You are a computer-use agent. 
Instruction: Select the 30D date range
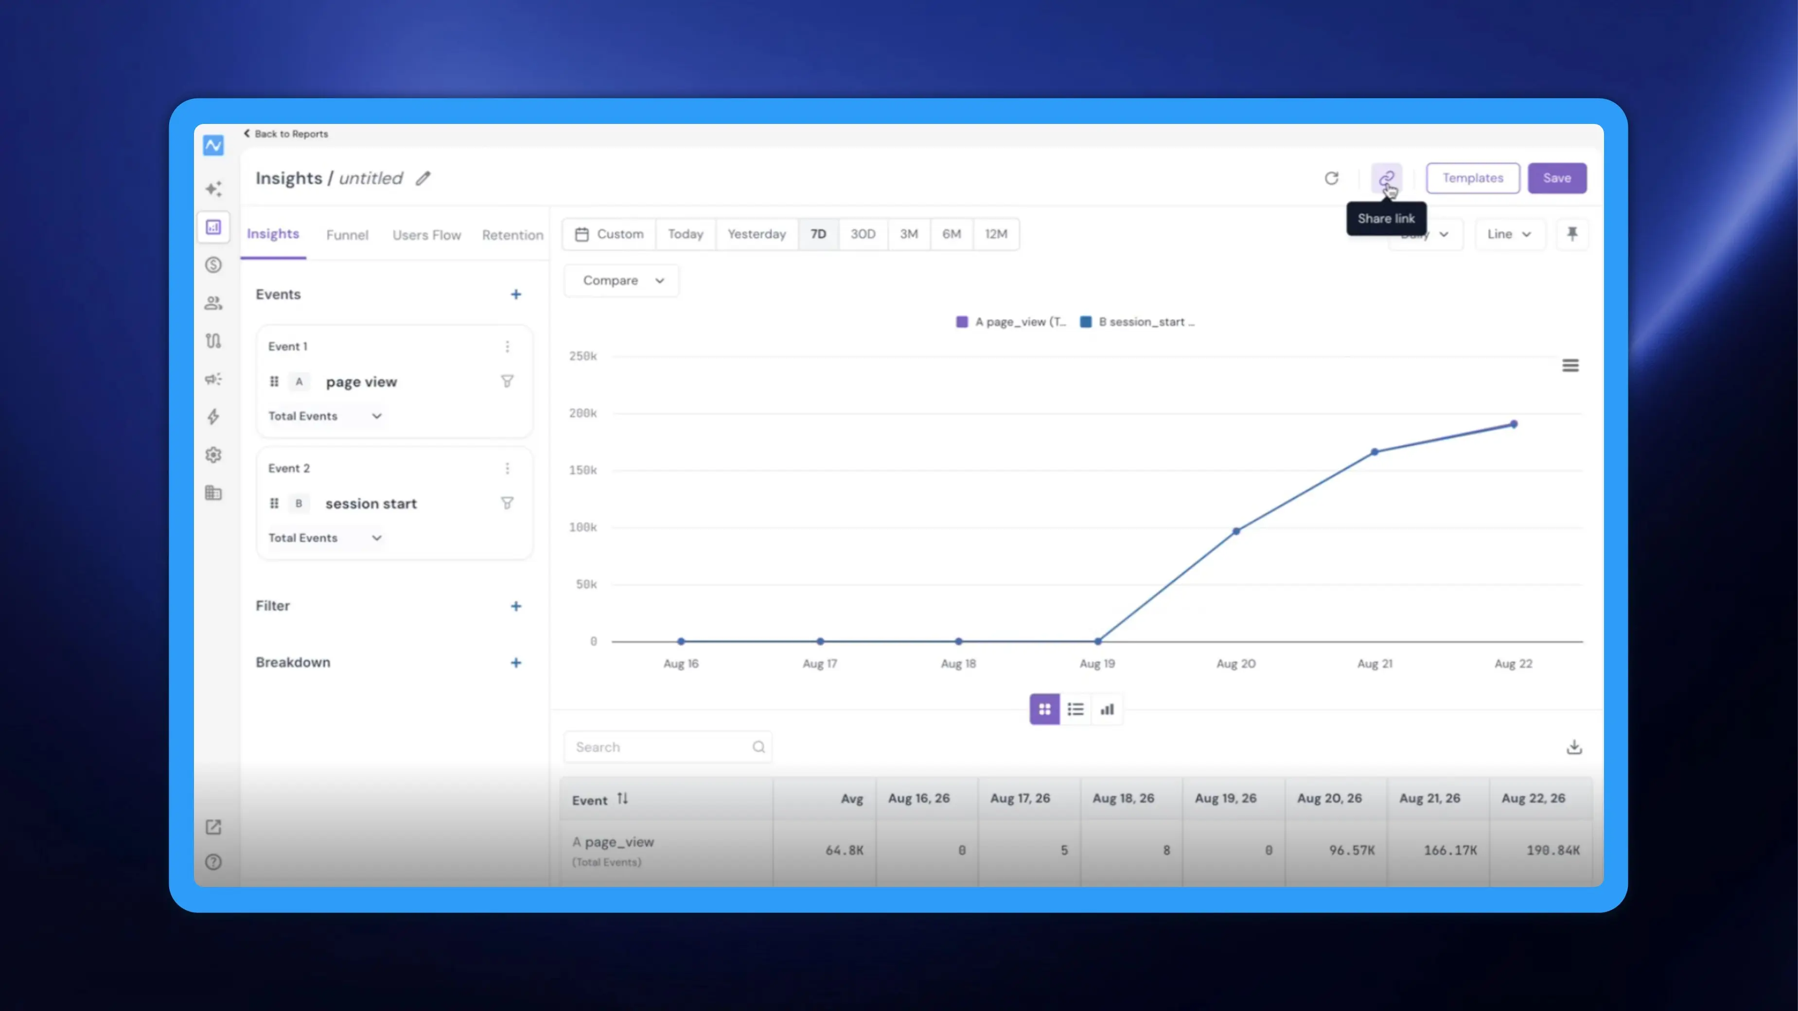point(863,234)
